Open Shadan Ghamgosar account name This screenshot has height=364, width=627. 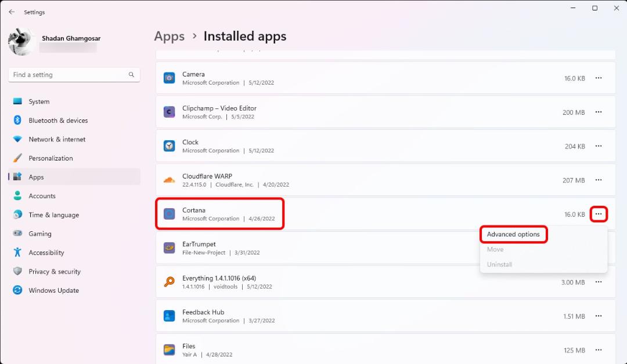click(x=71, y=38)
